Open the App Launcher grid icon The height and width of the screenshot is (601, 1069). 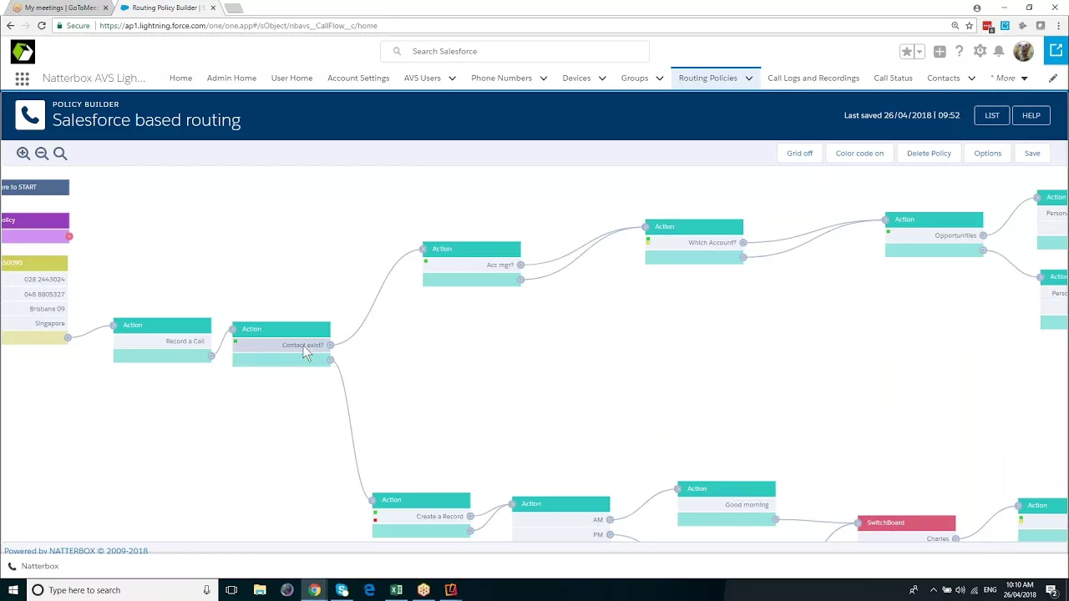point(23,78)
